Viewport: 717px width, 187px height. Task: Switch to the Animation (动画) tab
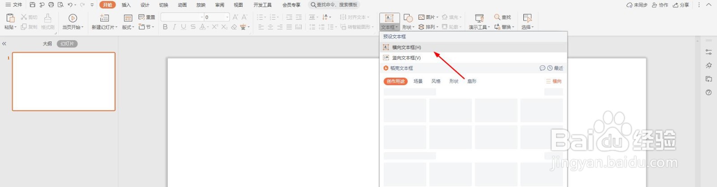182,5
